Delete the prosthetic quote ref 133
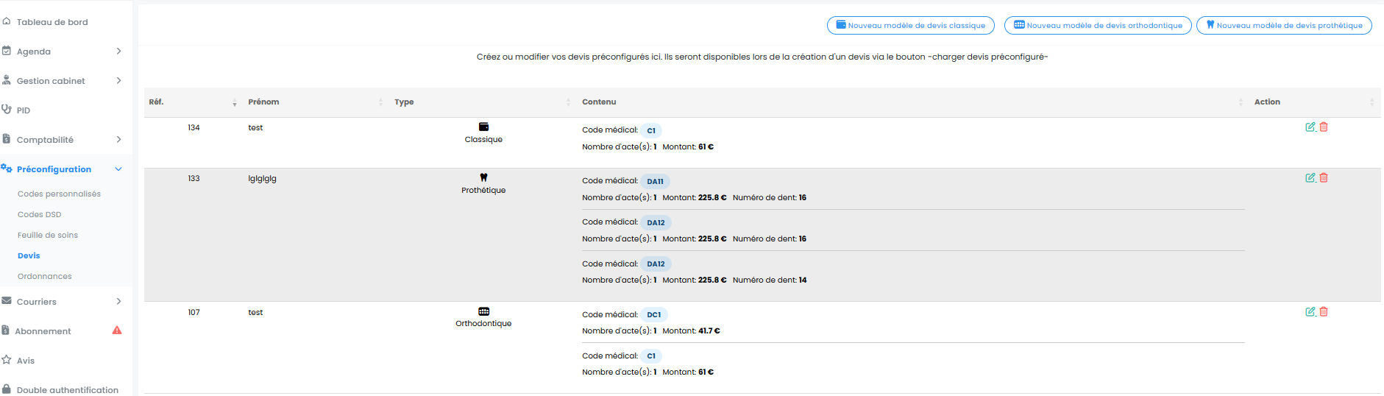1384x396 pixels. coord(1324,178)
